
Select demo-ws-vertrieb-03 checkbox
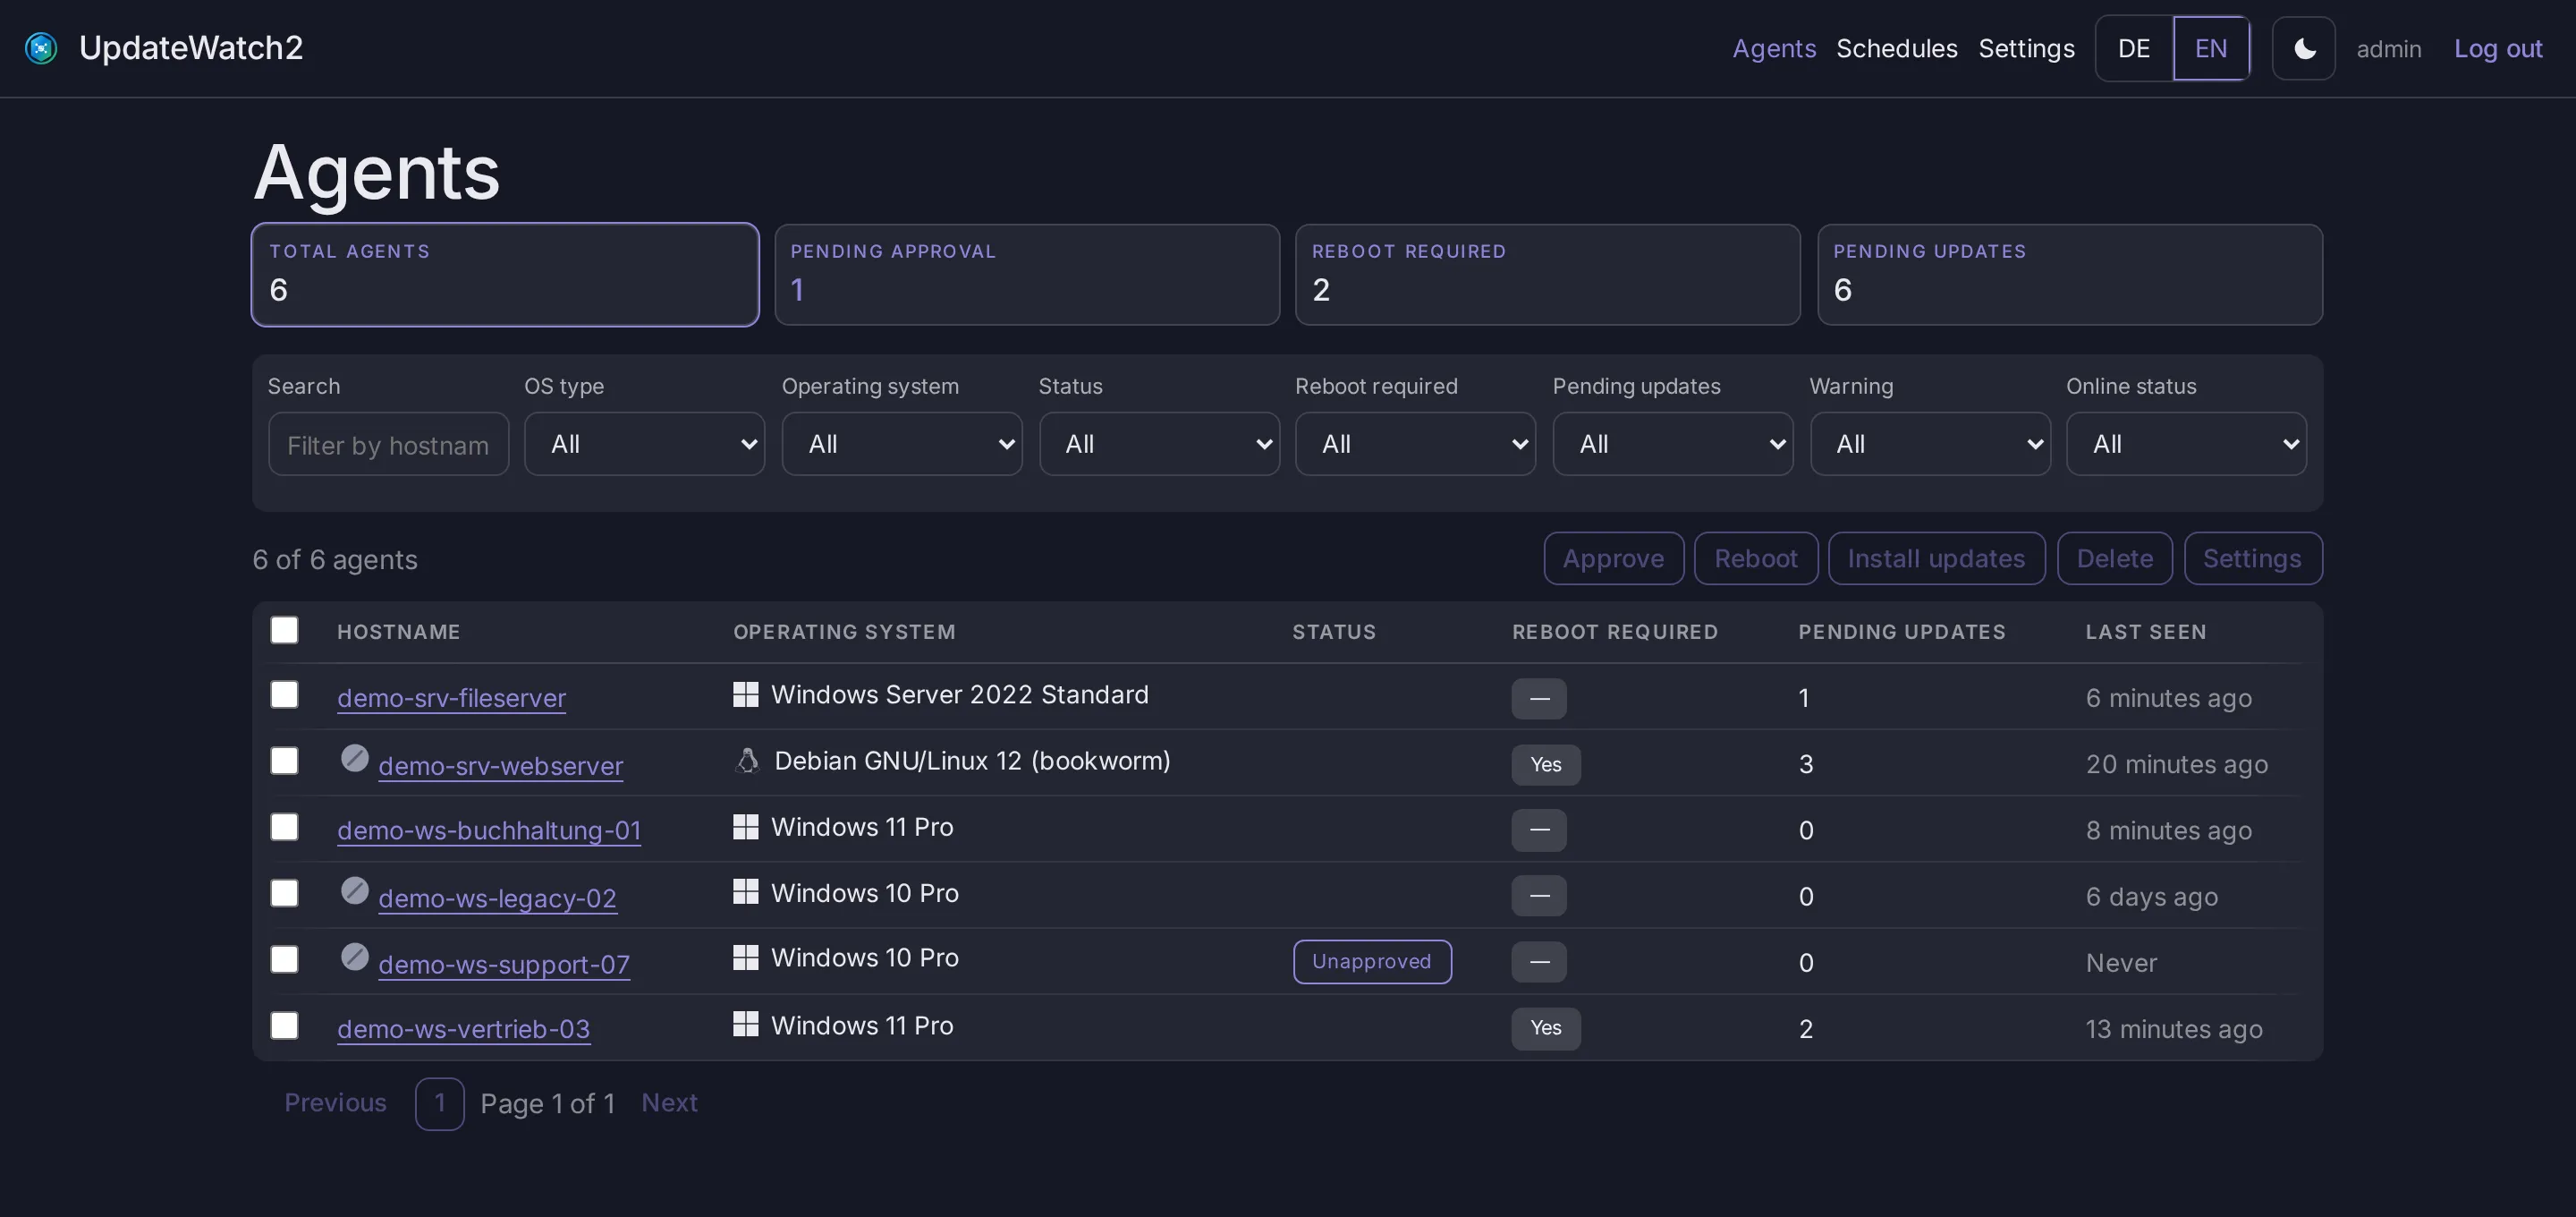click(x=285, y=1025)
